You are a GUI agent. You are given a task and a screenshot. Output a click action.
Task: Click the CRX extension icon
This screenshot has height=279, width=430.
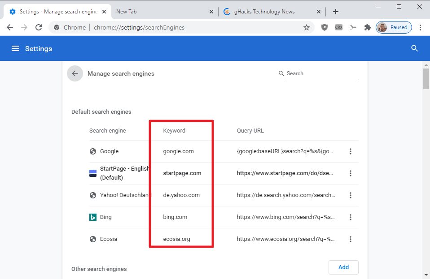pyautogui.click(x=339, y=27)
